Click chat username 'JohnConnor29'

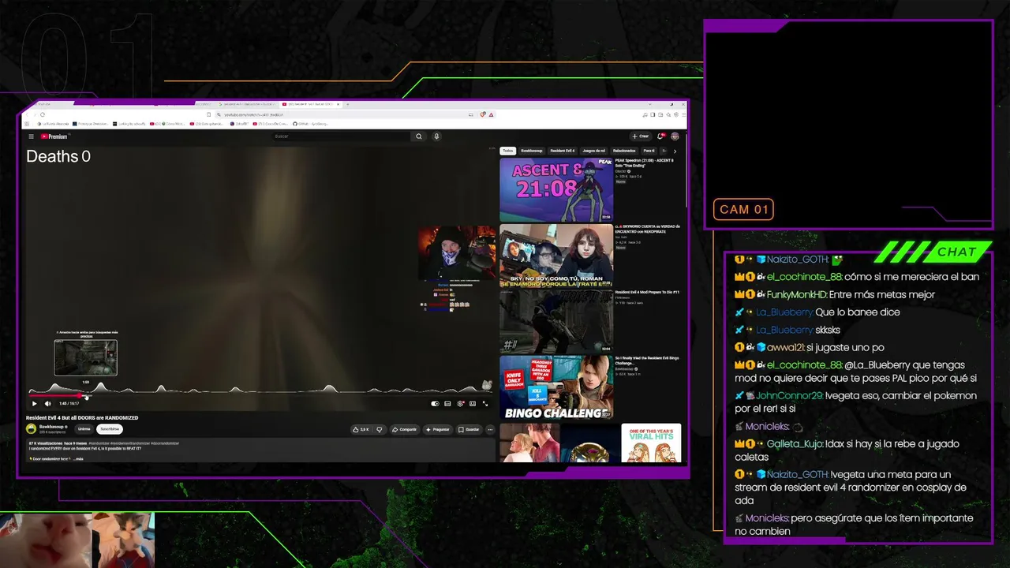789,396
